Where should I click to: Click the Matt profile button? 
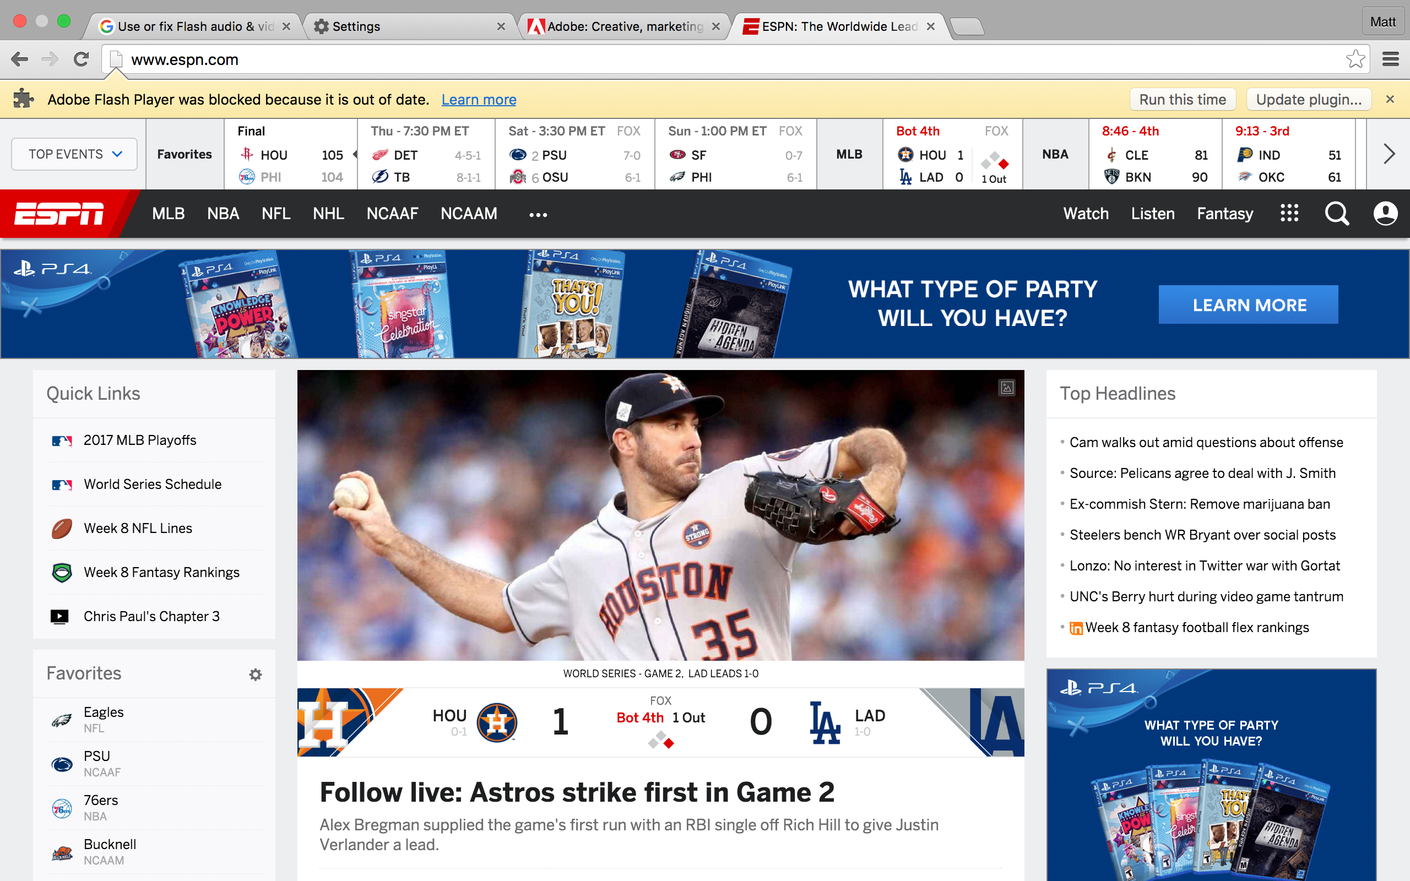[1382, 22]
